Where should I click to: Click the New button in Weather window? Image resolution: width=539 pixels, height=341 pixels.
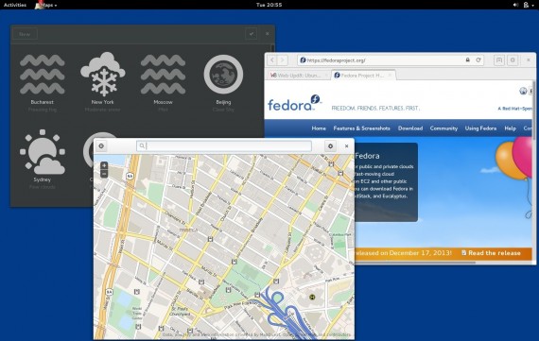point(25,34)
